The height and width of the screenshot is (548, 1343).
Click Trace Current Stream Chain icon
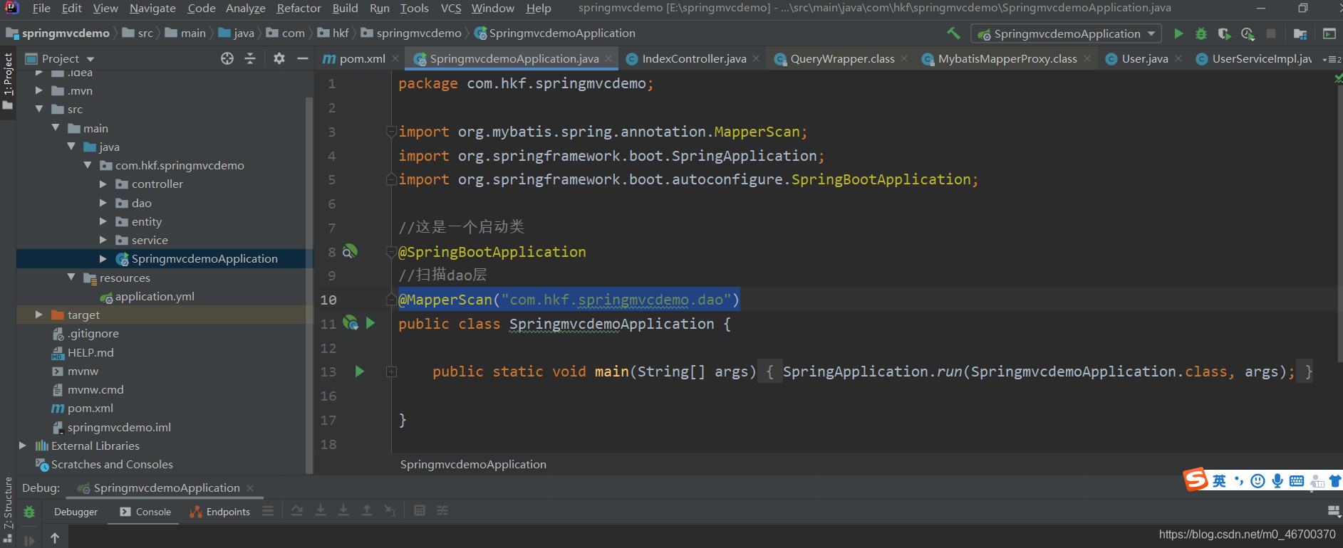click(x=442, y=510)
